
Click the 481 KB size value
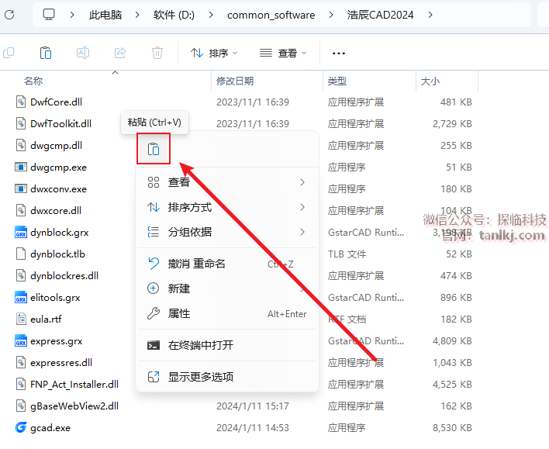pos(456,102)
